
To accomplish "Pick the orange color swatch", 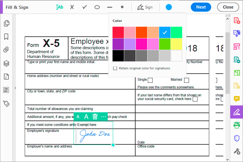I will pos(141,32).
